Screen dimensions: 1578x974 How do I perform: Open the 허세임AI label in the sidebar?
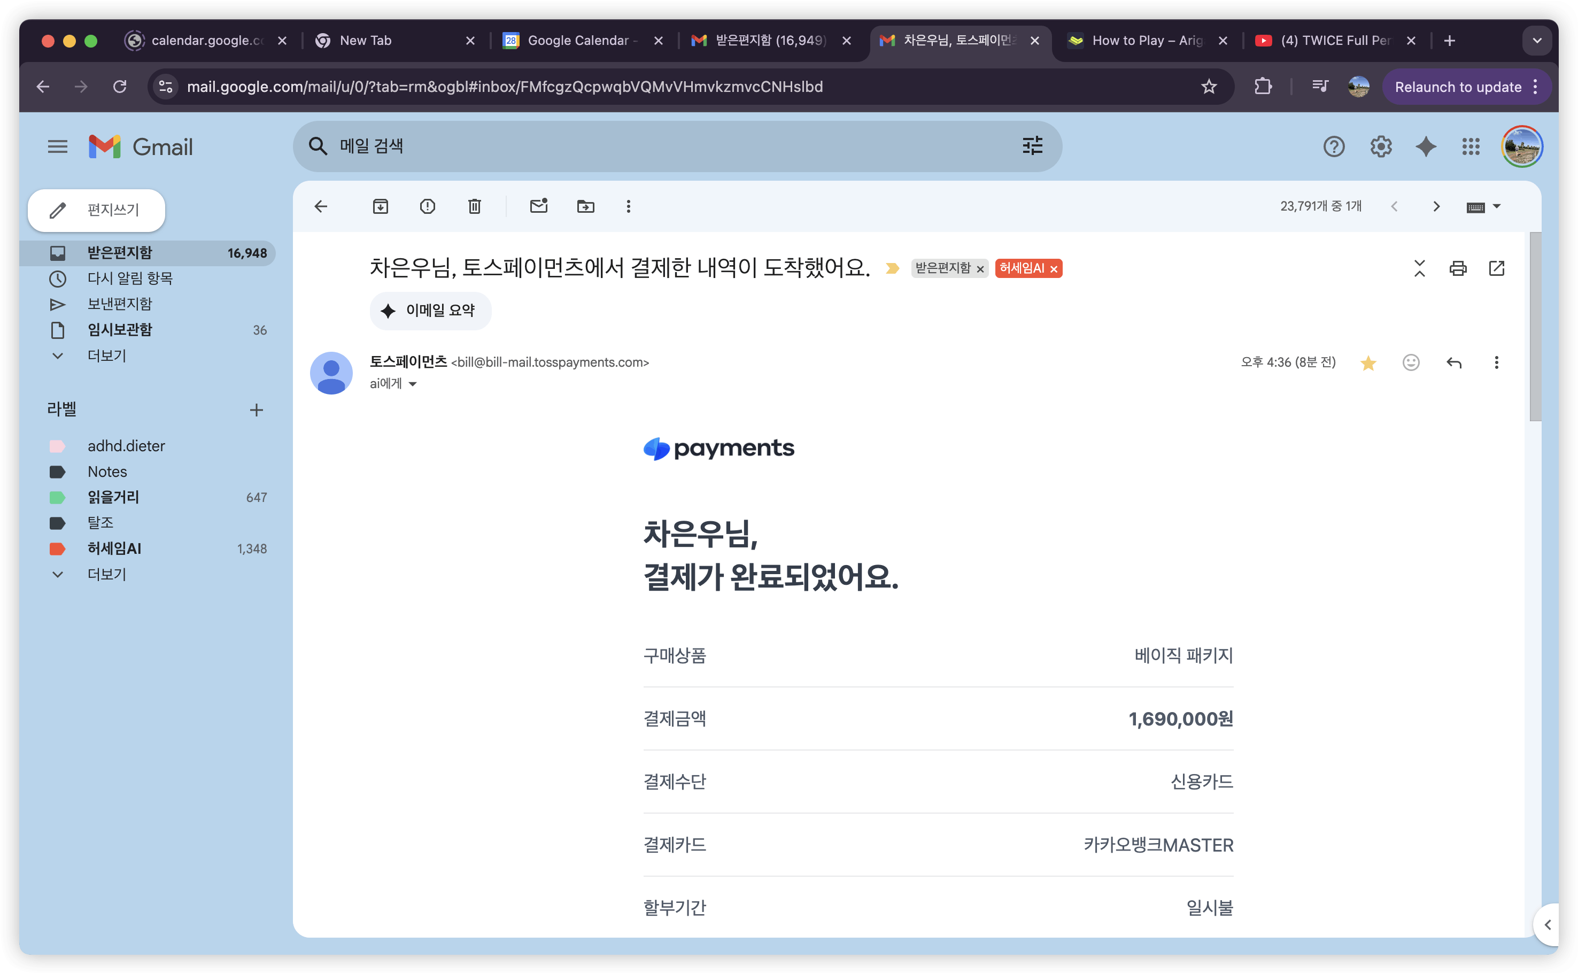pyautogui.click(x=114, y=548)
